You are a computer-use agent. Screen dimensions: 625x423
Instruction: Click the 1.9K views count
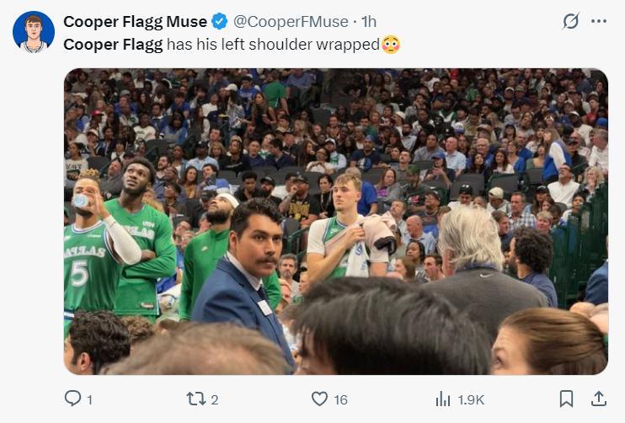pos(470,399)
